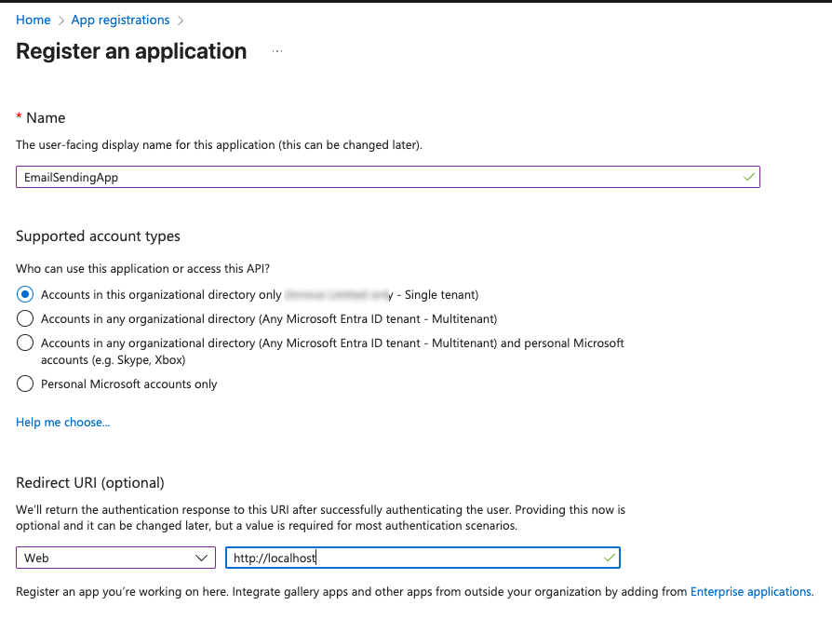Click the ellipsis beside the page title
The height and width of the screenshot is (619, 832).
(x=276, y=53)
